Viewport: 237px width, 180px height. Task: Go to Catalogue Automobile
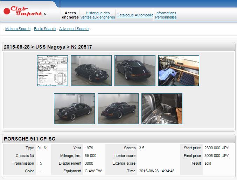pos(135,15)
